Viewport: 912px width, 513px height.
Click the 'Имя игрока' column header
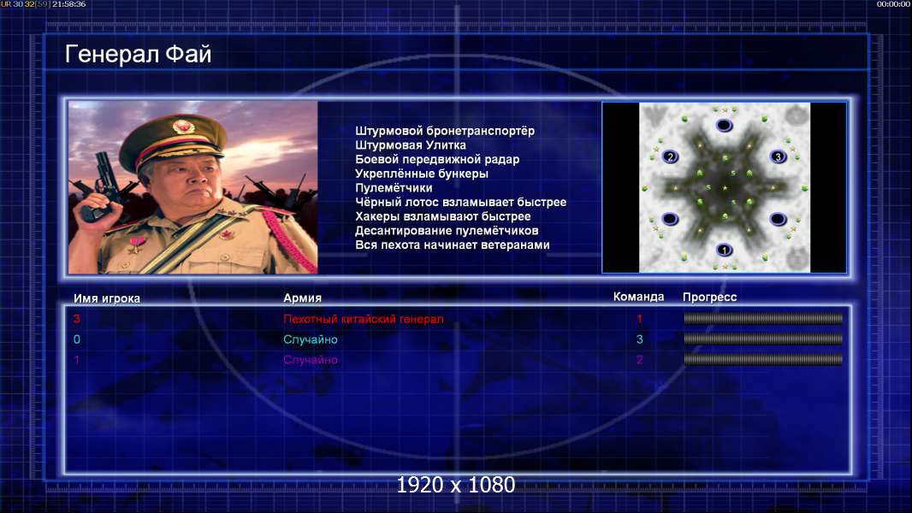point(107,298)
